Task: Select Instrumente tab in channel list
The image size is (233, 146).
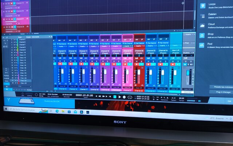Action: click(36, 37)
